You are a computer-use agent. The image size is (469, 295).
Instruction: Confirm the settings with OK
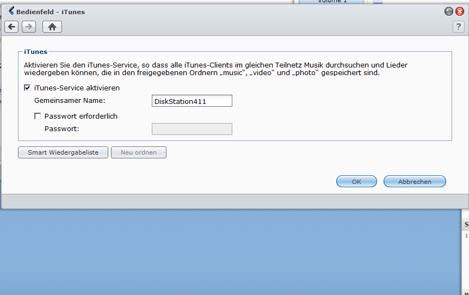tap(356, 181)
